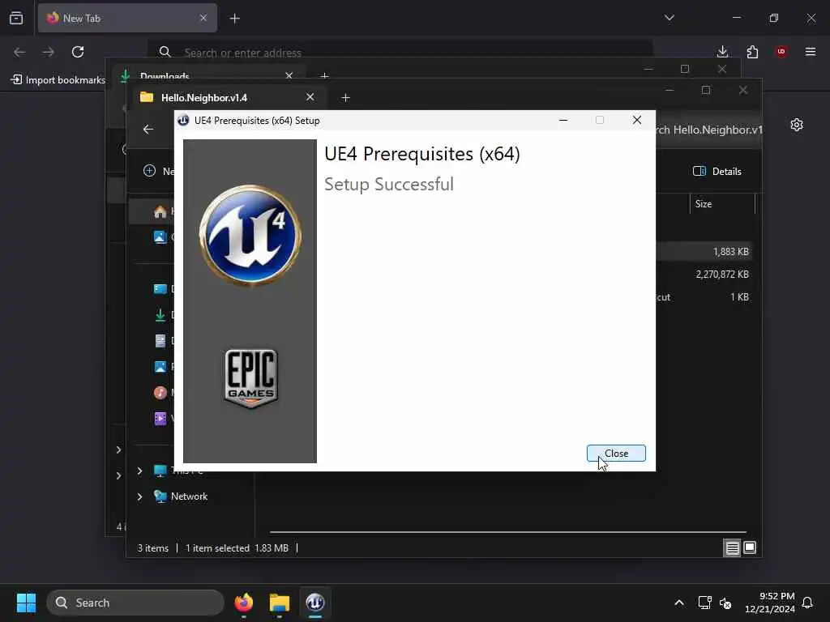Expand the Network tree node
The width and height of the screenshot is (830, 622).
pos(139,496)
